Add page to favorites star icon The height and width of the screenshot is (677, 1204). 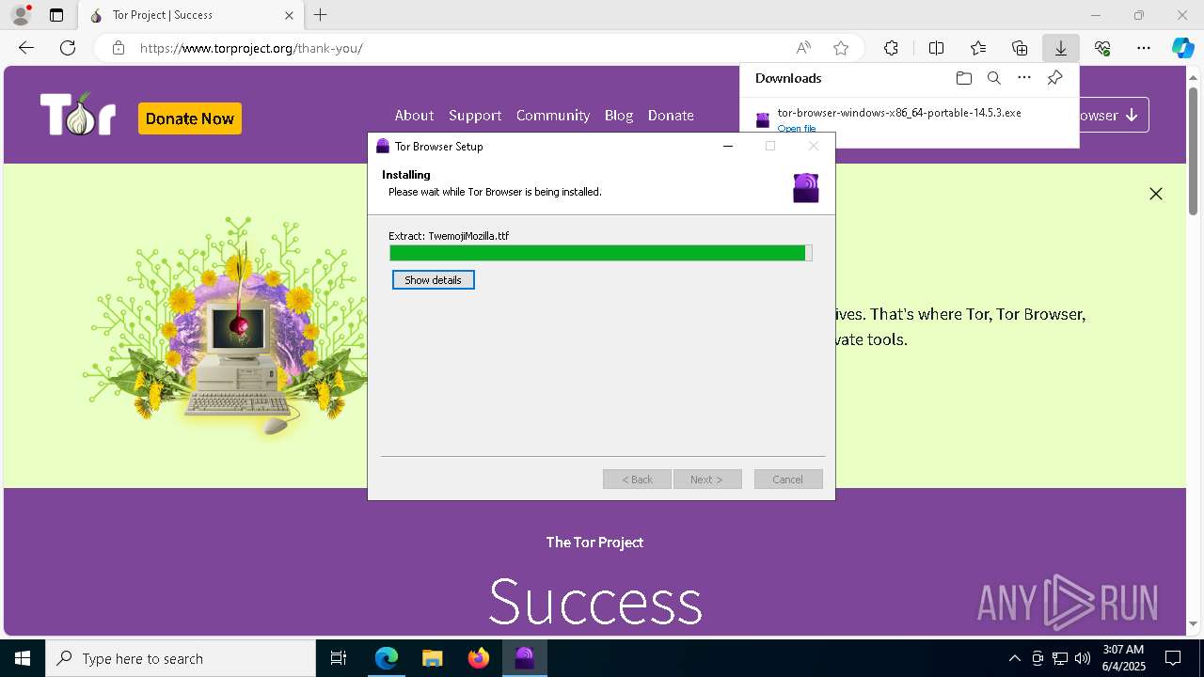(x=841, y=48)
